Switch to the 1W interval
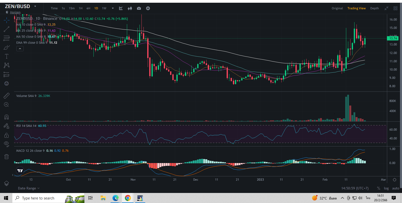Screen dimensions: 402x203 click(x=104, y=8)
